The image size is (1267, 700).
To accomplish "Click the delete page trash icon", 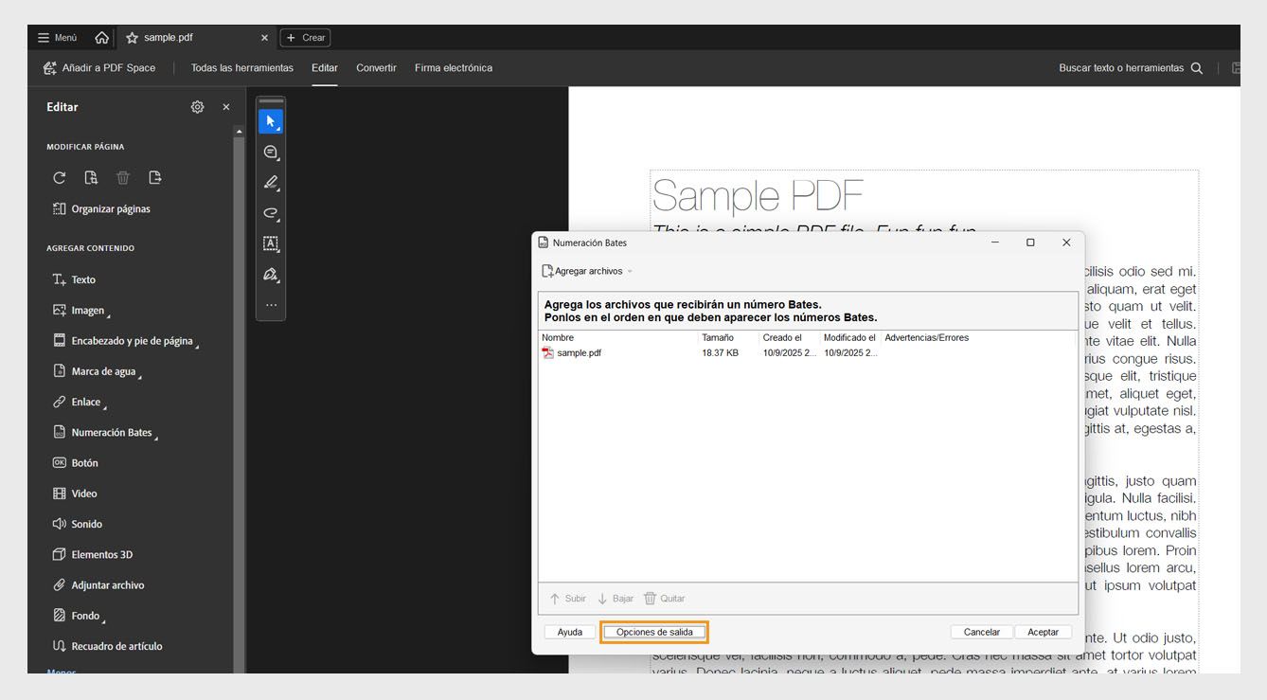I will point(123,177).
